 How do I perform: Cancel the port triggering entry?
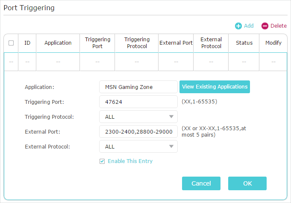click(201, 183)
